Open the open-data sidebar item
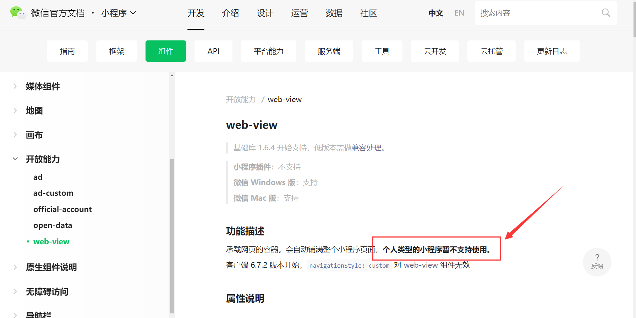 coord(53,225)
